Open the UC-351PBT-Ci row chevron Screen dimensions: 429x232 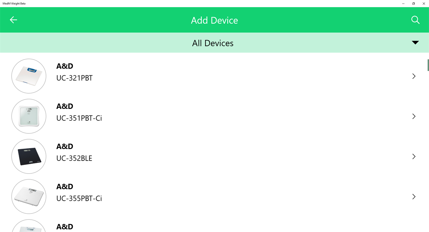(414, 116)
